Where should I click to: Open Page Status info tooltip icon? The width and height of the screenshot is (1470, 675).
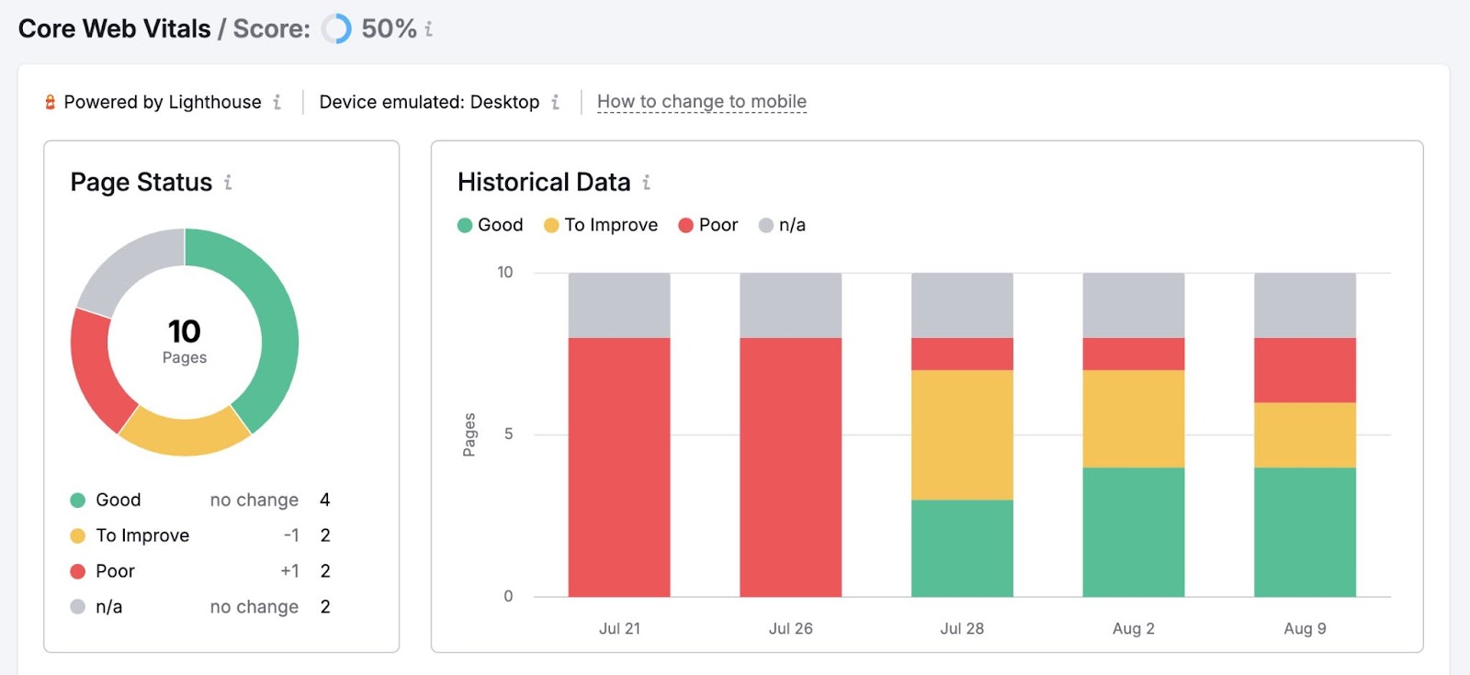[228, 183]
